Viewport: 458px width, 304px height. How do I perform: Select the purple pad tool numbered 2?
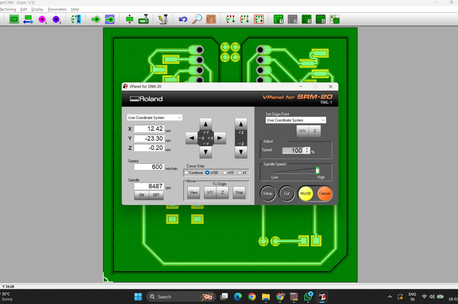[56, 19]
